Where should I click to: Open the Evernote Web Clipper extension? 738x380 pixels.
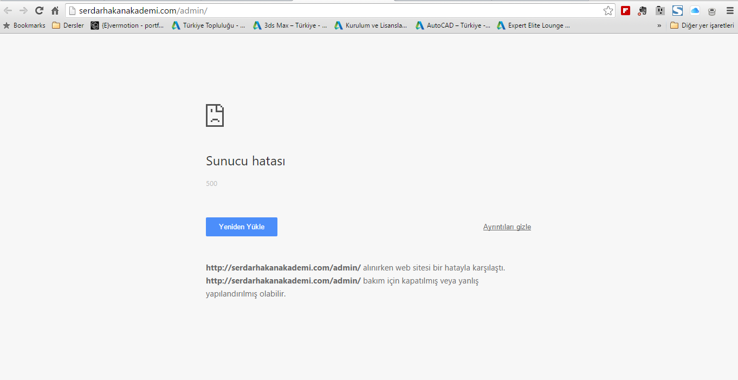pyautogui.click(x=643, y=10)
